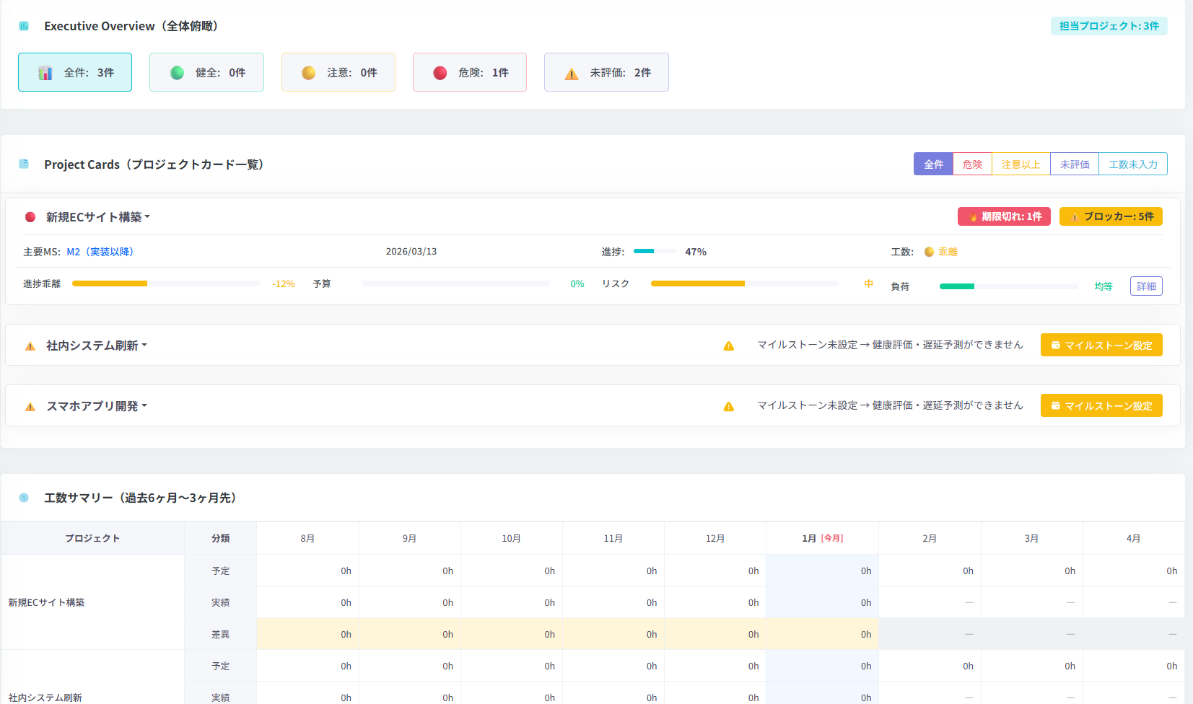Select the 注意以上 filter tab
Screen dimensions: 1193x704
(1021, 164)
